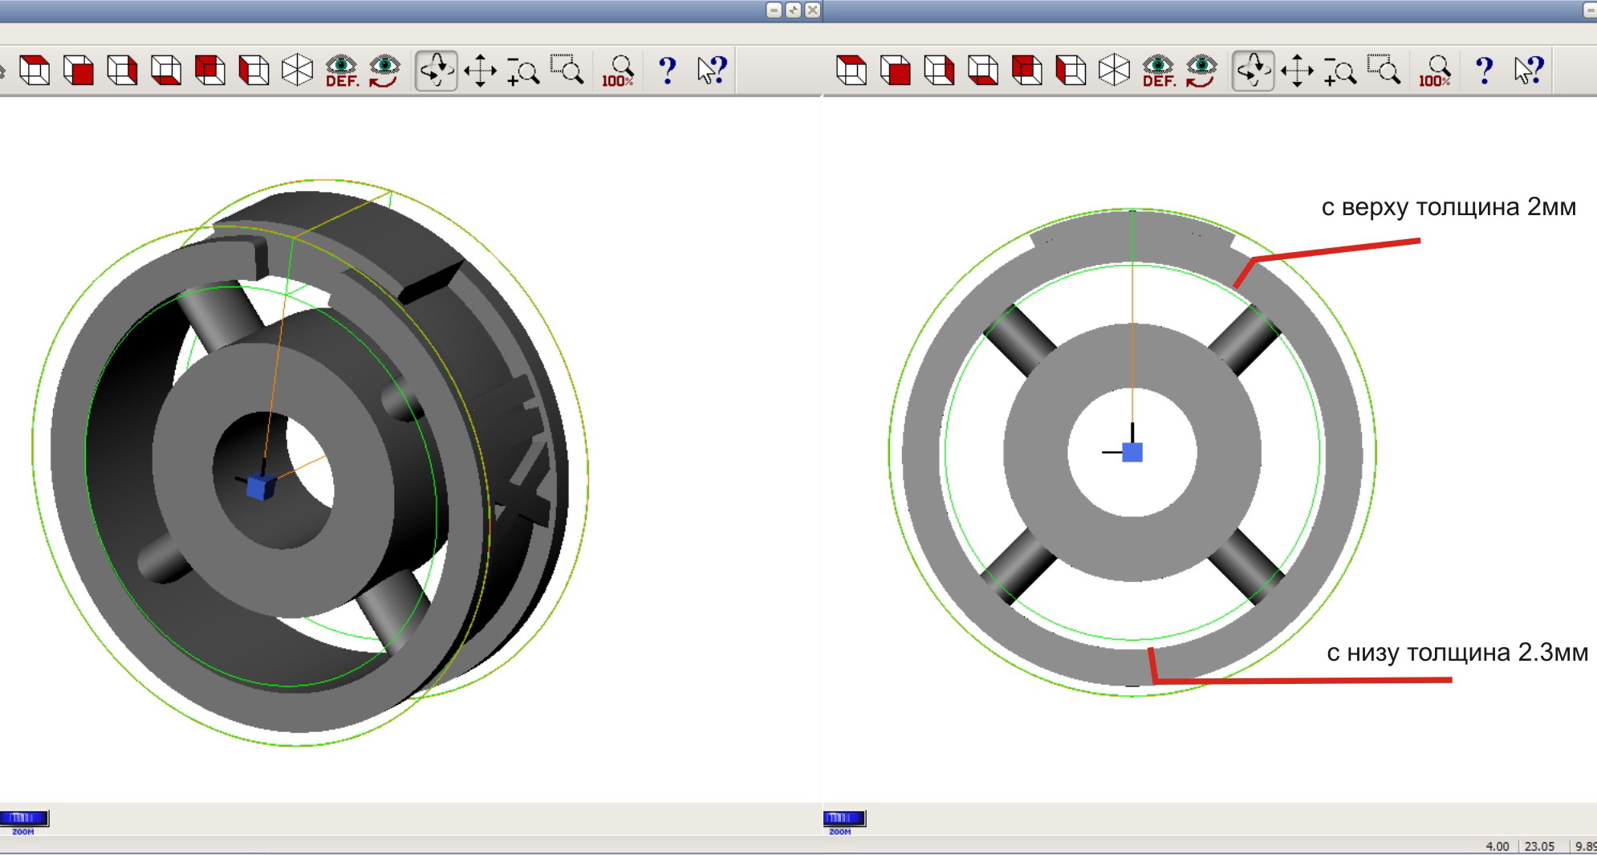This screenshot has width=1597, height=855.
Task: Click the ZOOM progress bar under left viewport
Action: [x=24, y=819]
